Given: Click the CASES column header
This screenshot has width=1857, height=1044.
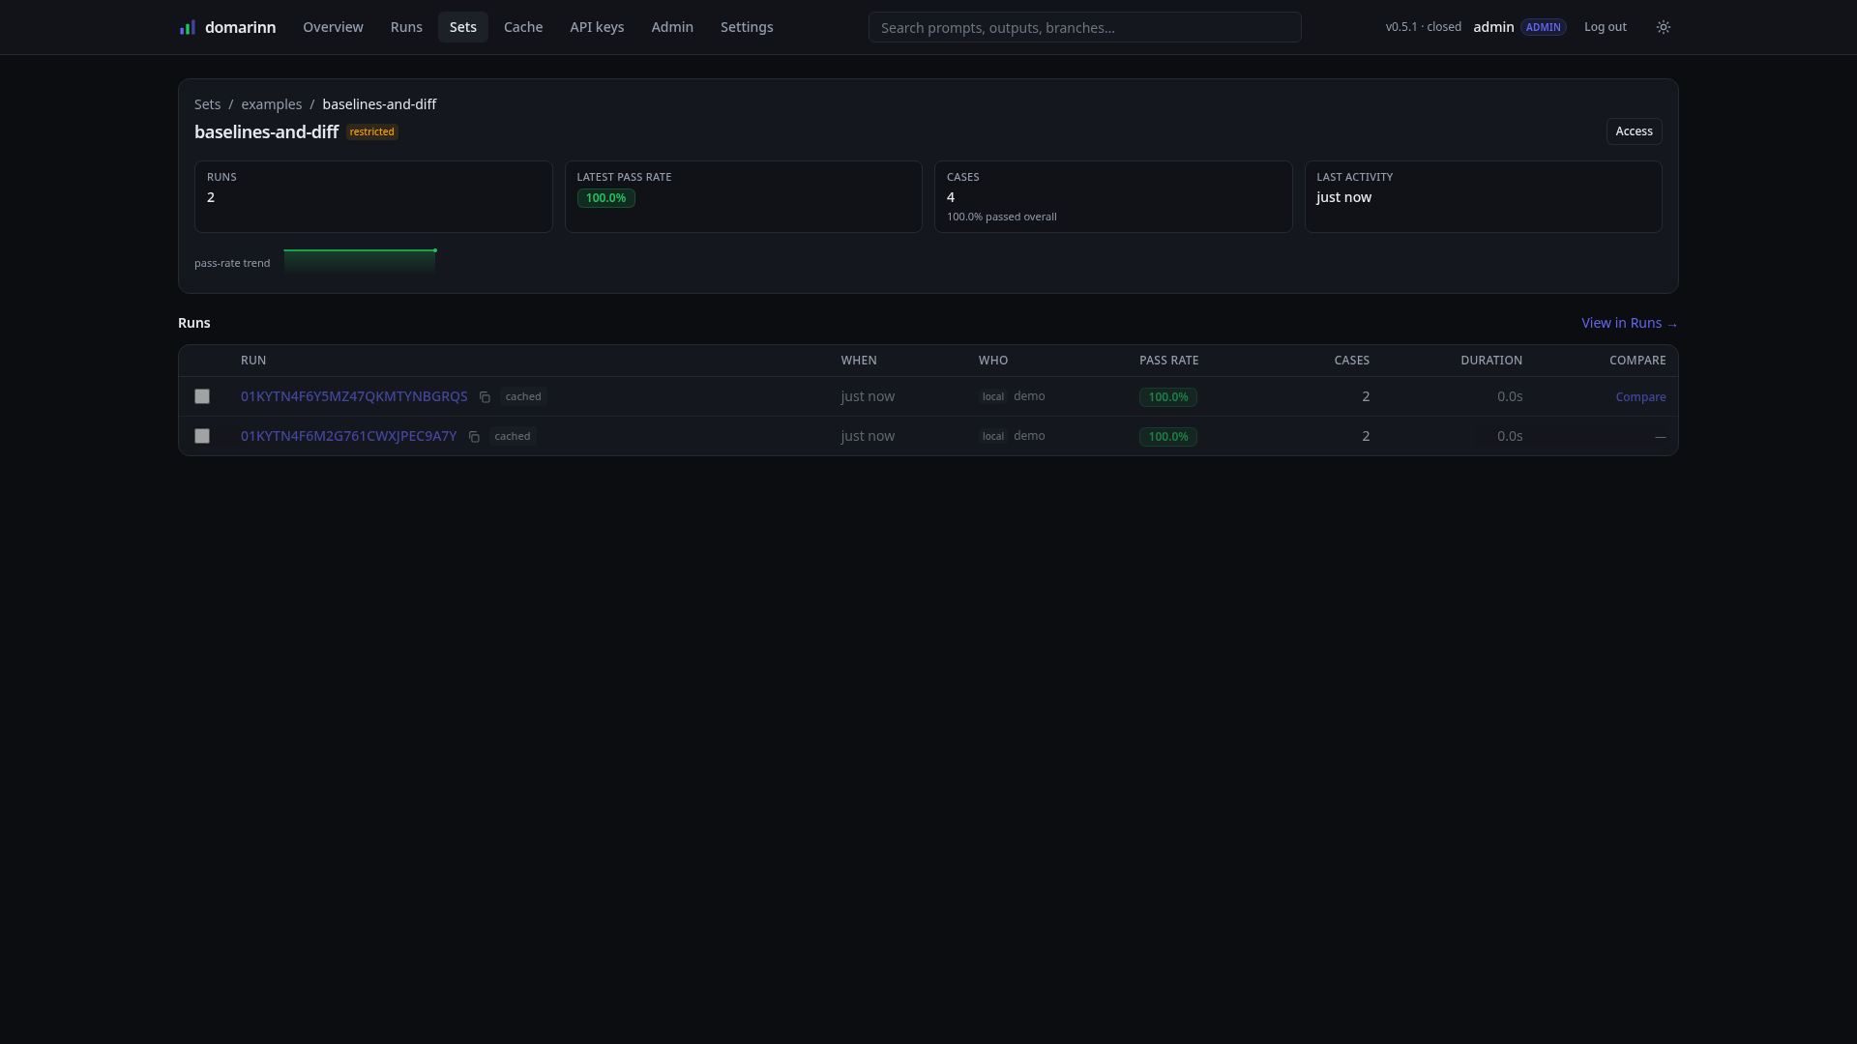Looking at the screenshot, I should (1351, 361).
